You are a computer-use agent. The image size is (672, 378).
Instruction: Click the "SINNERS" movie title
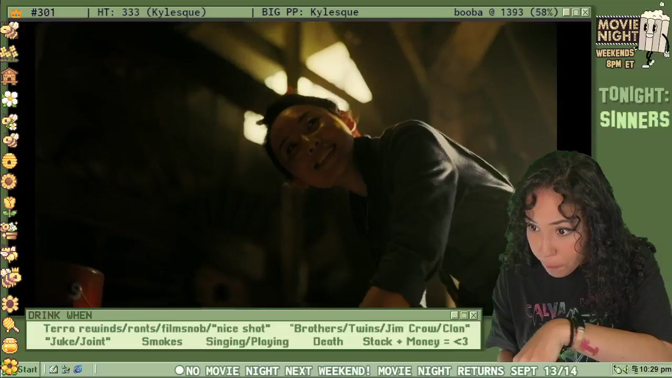pyautogui.click(x=635, y=119)
